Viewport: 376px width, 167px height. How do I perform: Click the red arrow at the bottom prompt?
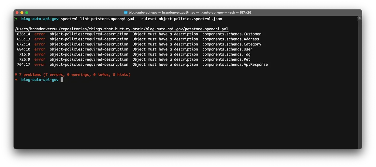[x=16, y=80]
